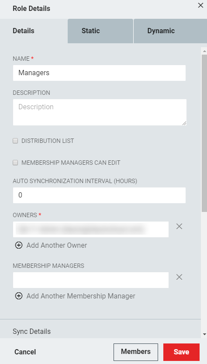This screenshot has height=364, width=207.
Task: Click plus icon for Add Another Membership Manager
Action: 19,296
